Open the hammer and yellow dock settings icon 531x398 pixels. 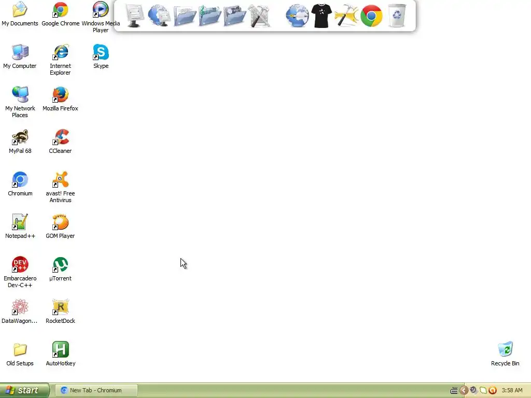click(346, 16)
